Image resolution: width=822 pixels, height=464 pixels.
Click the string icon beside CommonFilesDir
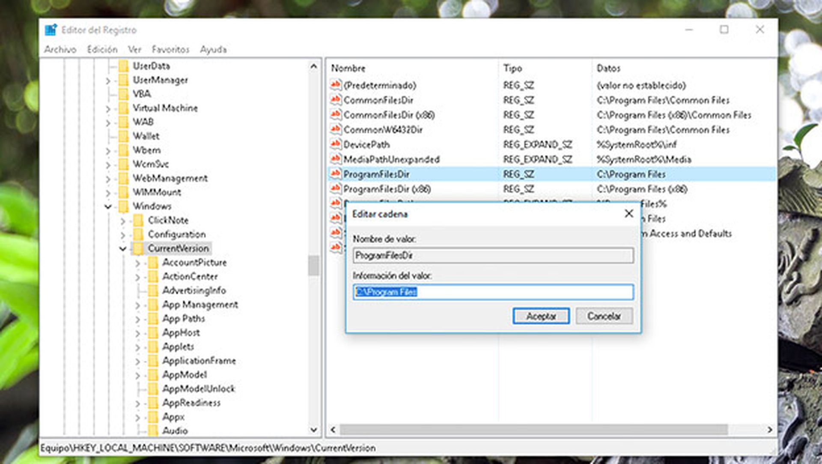tap(336, 100)
